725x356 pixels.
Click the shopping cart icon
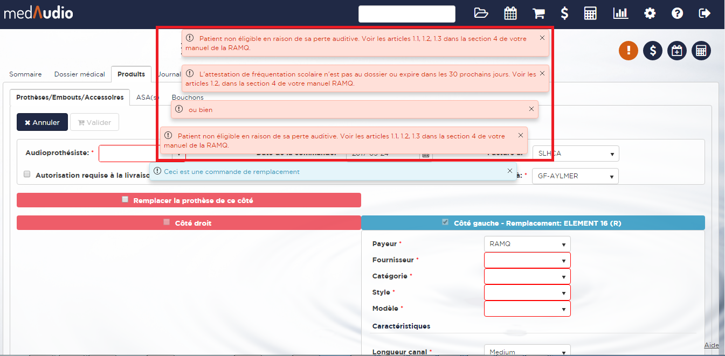(x=538, y=13)
